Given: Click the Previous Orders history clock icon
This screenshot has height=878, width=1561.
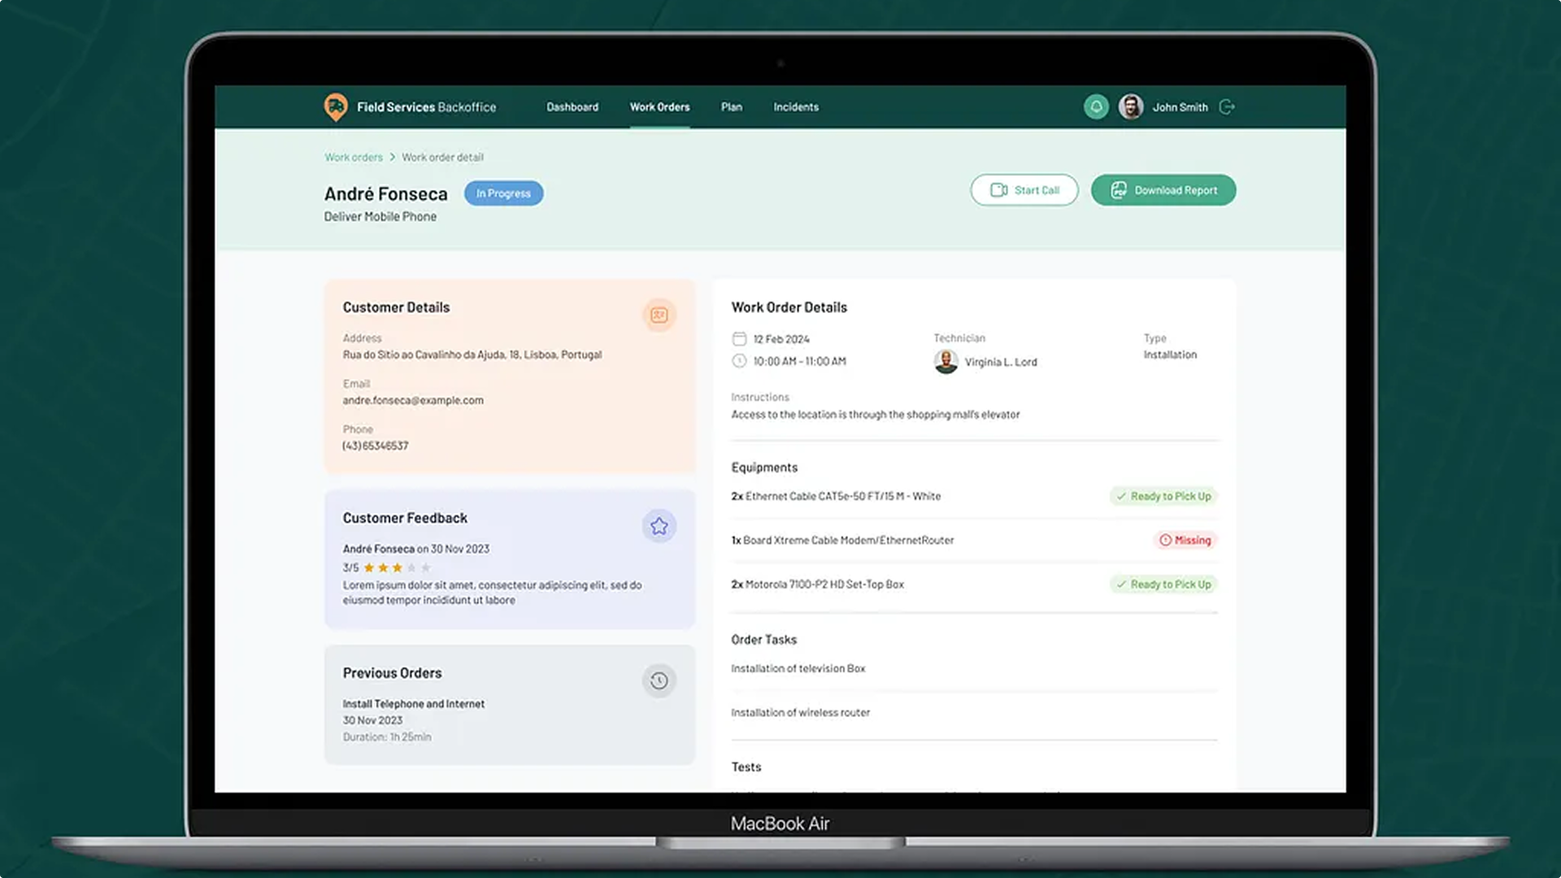Looking at the screenshot, I should tap(659, 680).
